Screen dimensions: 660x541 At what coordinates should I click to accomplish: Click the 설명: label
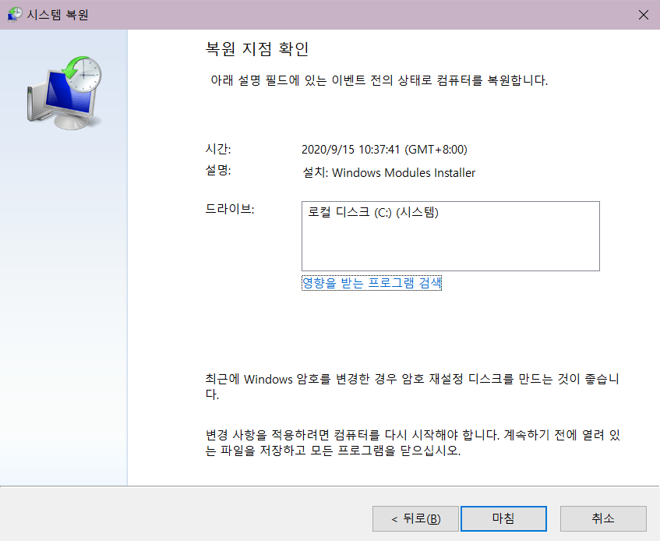[217, 171]
